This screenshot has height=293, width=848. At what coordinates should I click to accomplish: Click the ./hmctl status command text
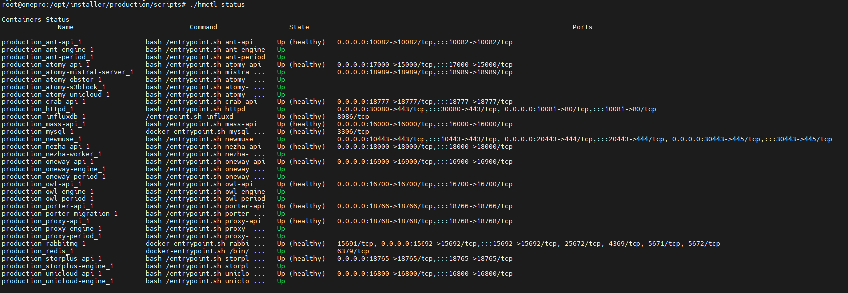(217, 4)
